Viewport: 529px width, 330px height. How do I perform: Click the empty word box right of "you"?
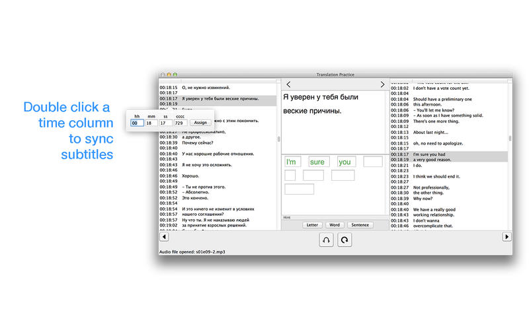click(x=373, y=162)
